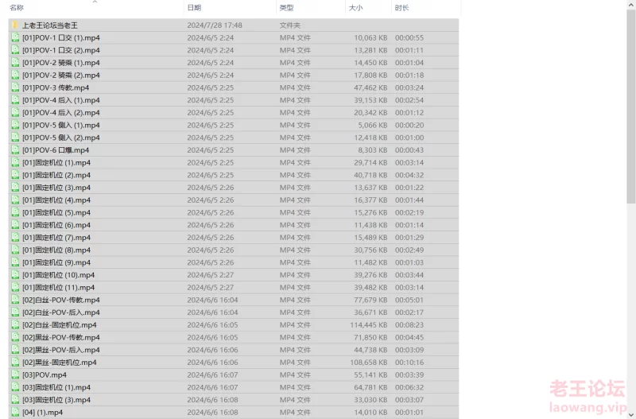Image resolution: width=636 pixels, height=419 pixels.
Task: Click the vertical scrollbar thumb
Action: [630, 107]
